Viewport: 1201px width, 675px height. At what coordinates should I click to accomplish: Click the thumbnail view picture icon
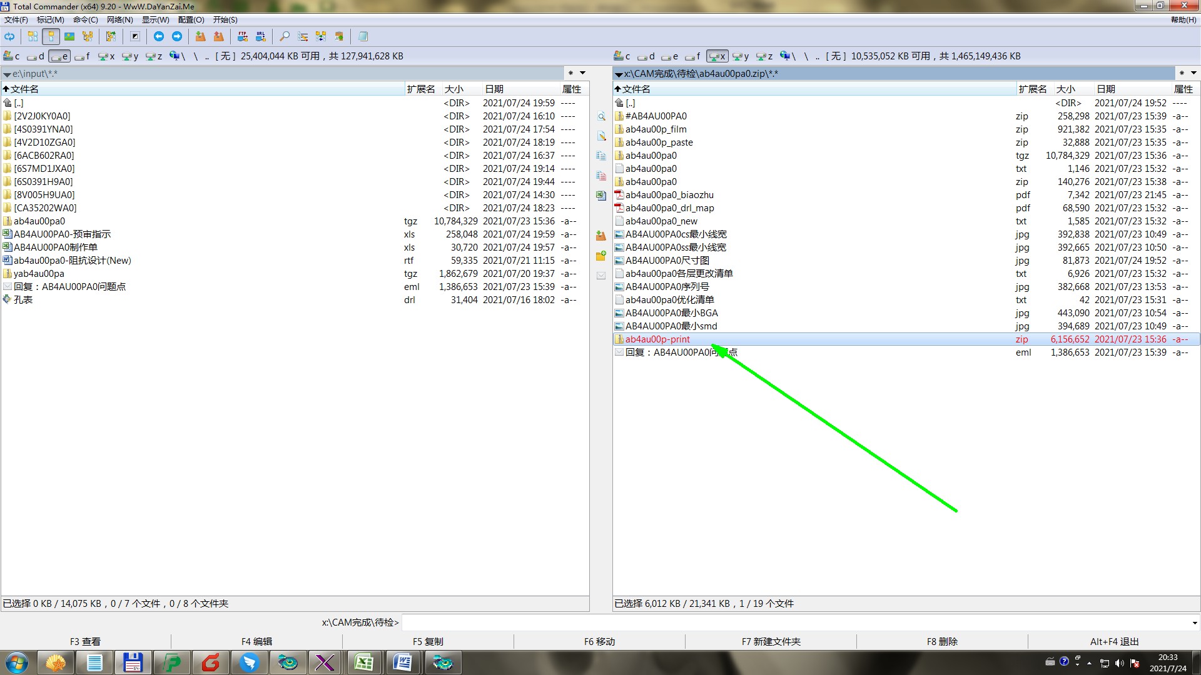click(x=69, y=36)
